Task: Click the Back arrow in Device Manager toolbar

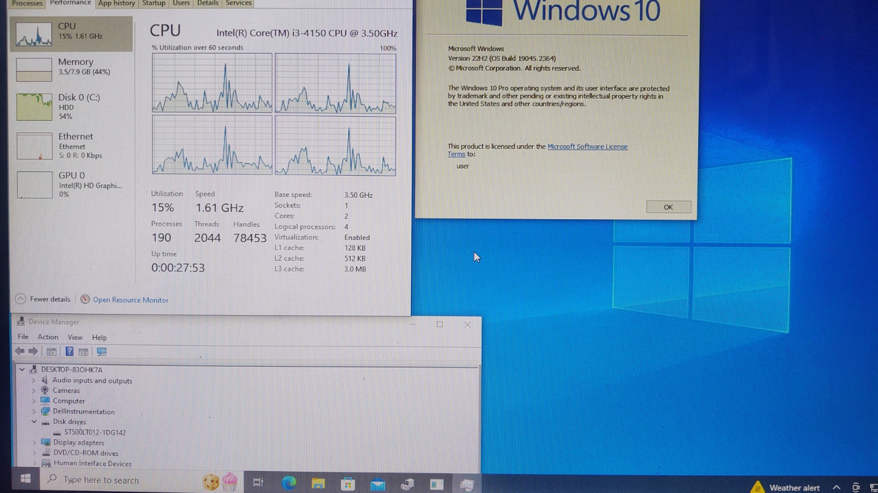Action: pyautogui.click(x=20, y=352)
